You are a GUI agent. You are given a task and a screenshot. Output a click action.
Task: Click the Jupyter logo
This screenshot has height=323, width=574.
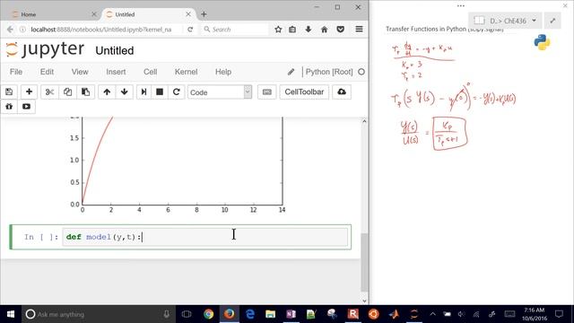[x=45, y=50]
